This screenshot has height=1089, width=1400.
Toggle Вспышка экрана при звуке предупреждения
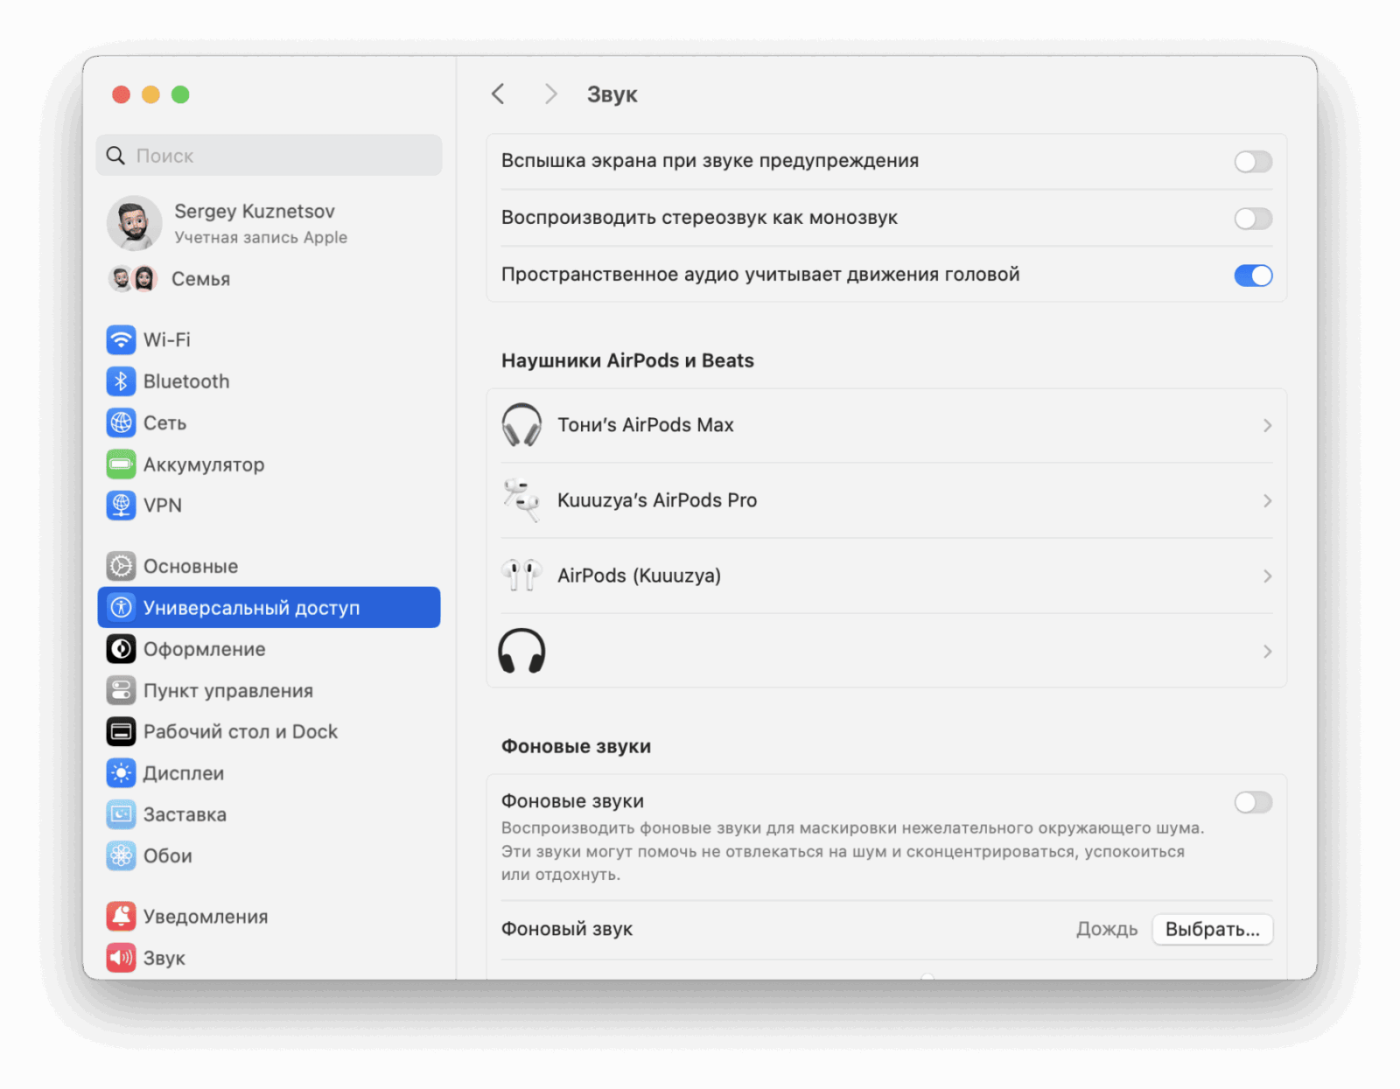click(1253, 161)
